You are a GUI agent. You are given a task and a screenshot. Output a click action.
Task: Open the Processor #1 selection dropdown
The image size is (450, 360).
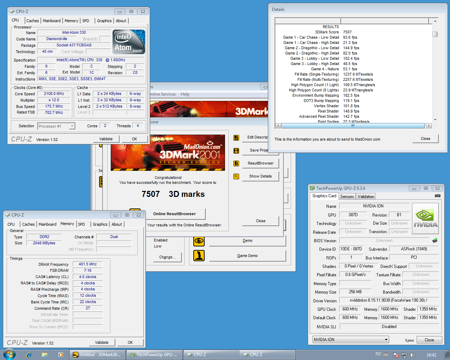56,126
